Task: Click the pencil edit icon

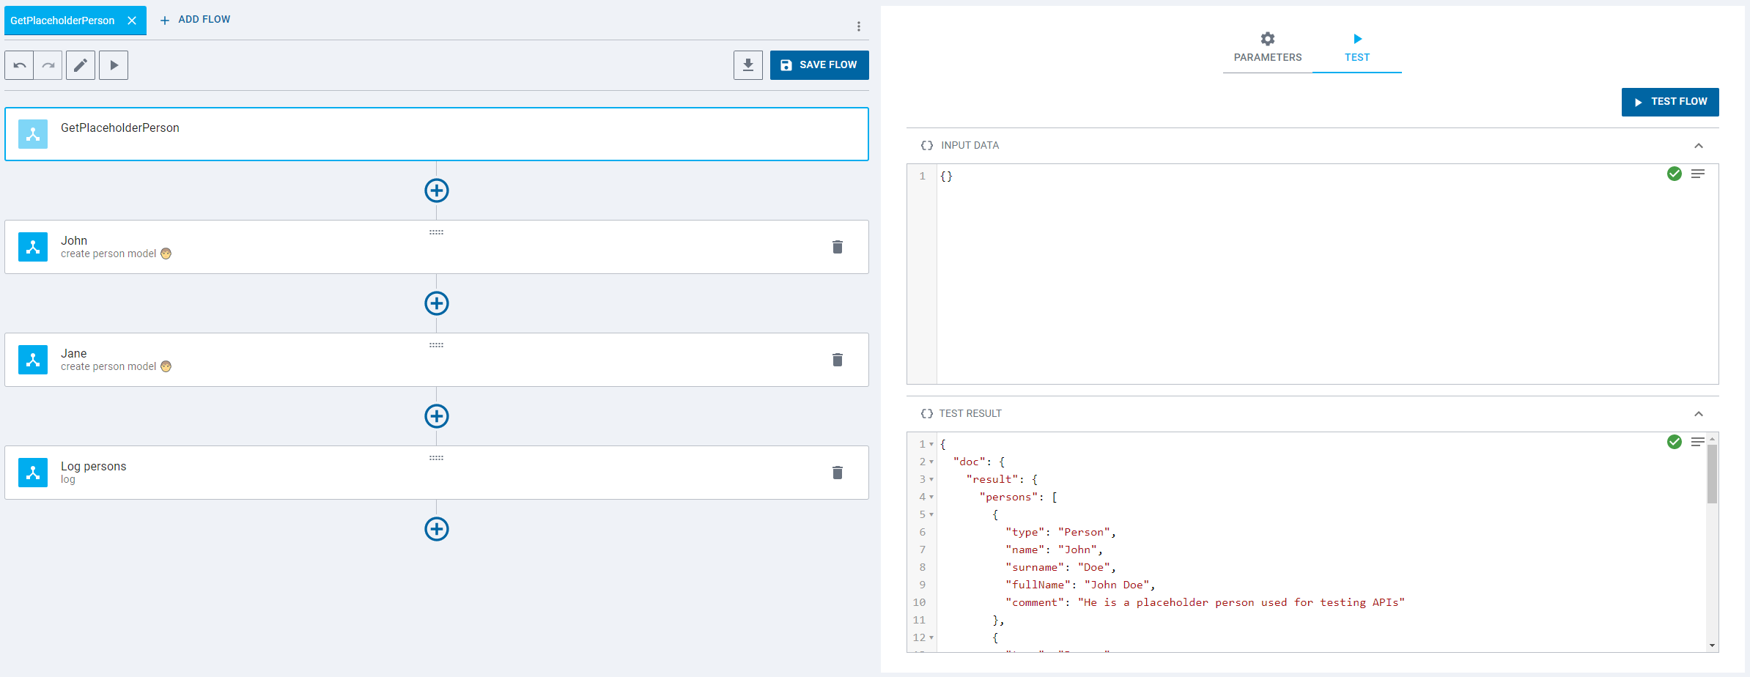Action: pyautogui.click(x=81, y=65)
